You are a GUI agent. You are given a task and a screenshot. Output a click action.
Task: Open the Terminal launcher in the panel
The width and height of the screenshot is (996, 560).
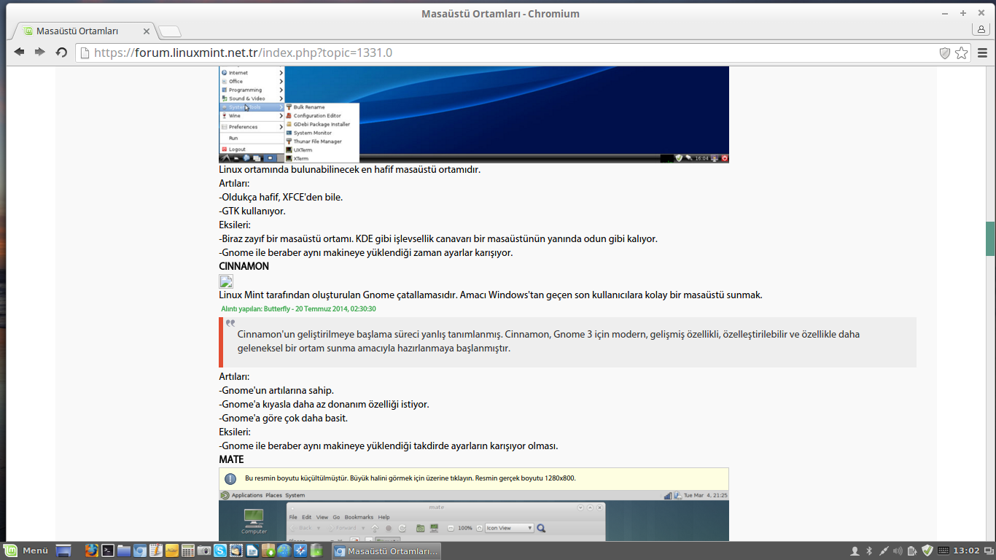(108, 551)
